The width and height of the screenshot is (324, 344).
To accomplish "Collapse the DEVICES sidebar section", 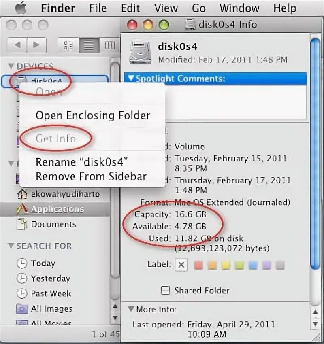I will tap(11, 66).
